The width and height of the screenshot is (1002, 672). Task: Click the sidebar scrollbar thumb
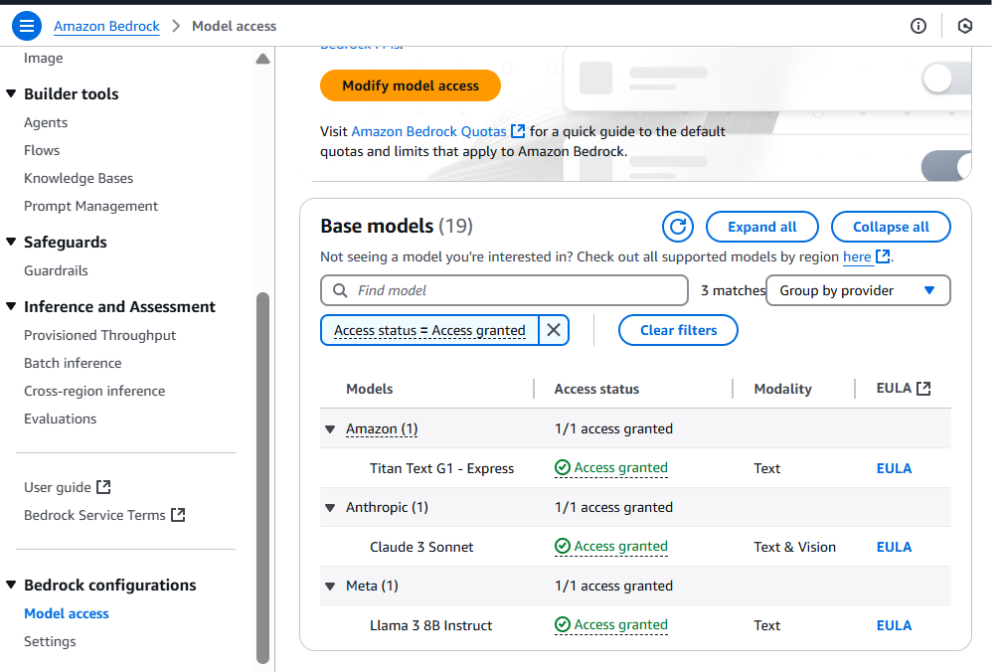[262, 478]
